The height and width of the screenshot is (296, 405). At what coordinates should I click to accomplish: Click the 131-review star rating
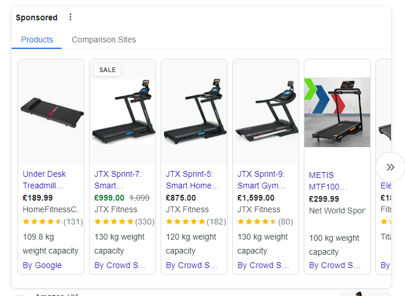53,222
